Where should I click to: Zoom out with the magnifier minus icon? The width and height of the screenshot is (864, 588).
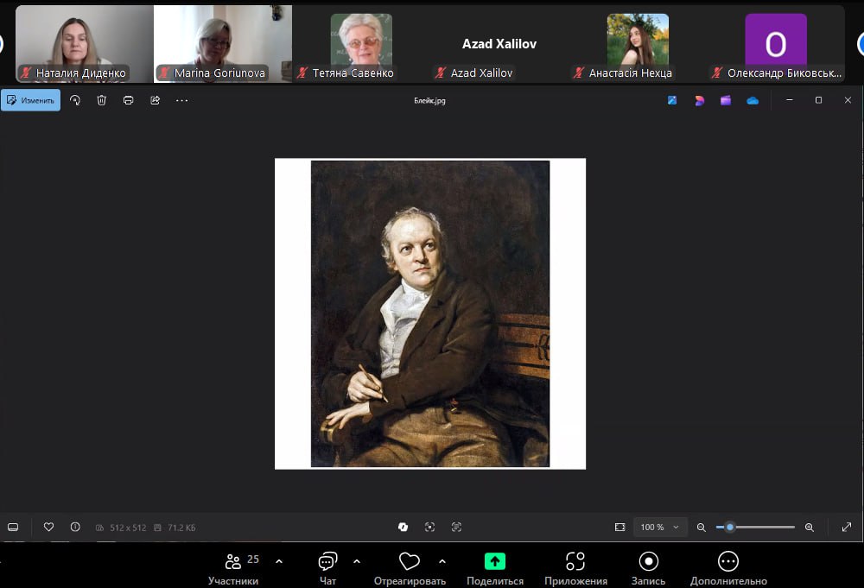(702, 527)
